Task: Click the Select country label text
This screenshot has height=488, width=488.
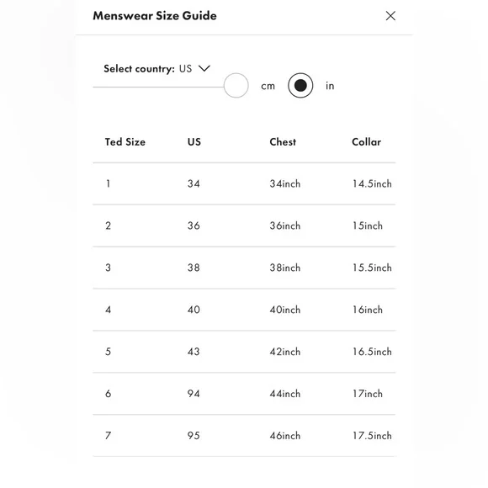Action: pyautogui.click(x=139, y=69)
